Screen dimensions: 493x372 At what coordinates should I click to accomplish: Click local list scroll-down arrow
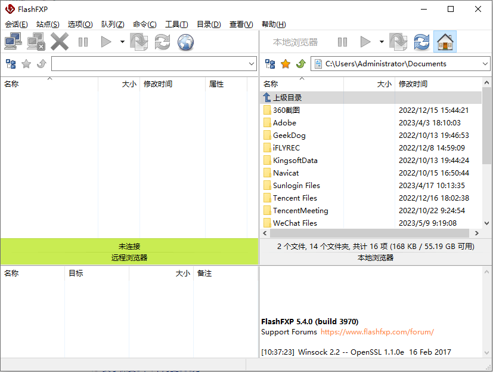coord(486,223)
